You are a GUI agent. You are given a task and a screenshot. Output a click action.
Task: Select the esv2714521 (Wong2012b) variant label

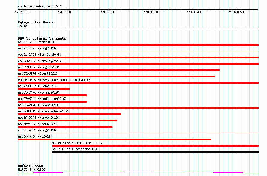tap(38, 48)
